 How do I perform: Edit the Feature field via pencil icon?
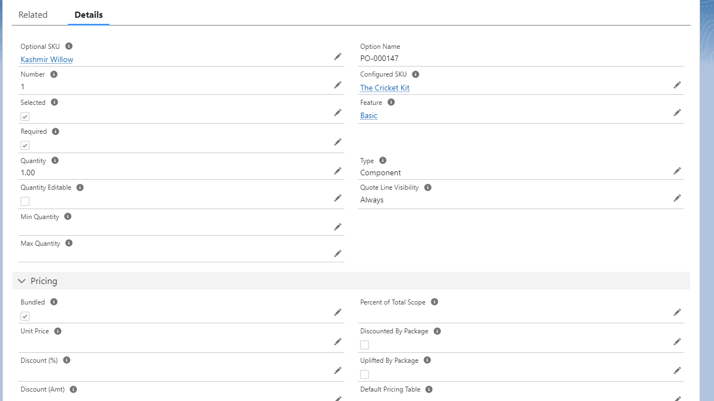click(677, 113)
